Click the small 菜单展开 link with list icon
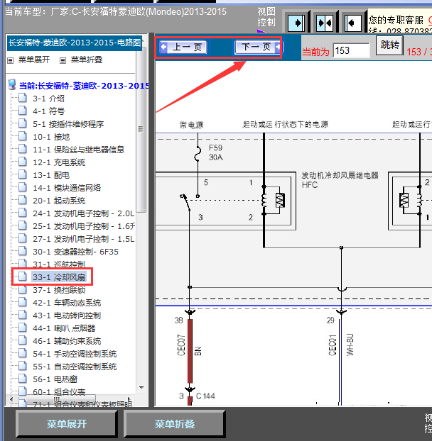This screenshot has width=432, height=441. 28,60
